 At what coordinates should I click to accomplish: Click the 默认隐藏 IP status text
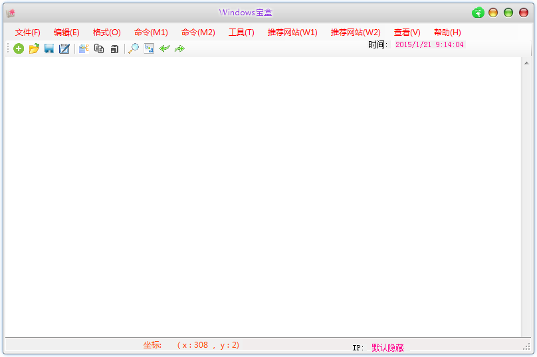387,348
